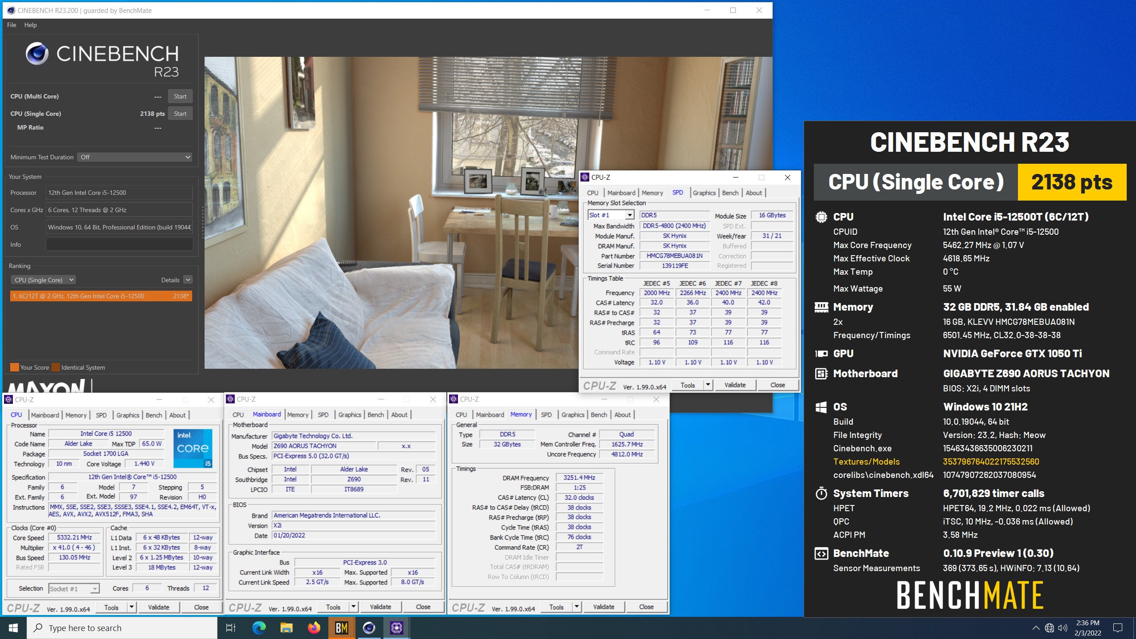The width and height of the screenshot is (1136, 639).
Task: Switch to Cinebench taskbar icon
Action: pos(369,628)
